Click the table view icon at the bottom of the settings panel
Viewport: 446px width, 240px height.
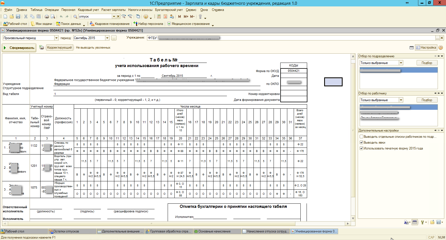coord(415,222)
